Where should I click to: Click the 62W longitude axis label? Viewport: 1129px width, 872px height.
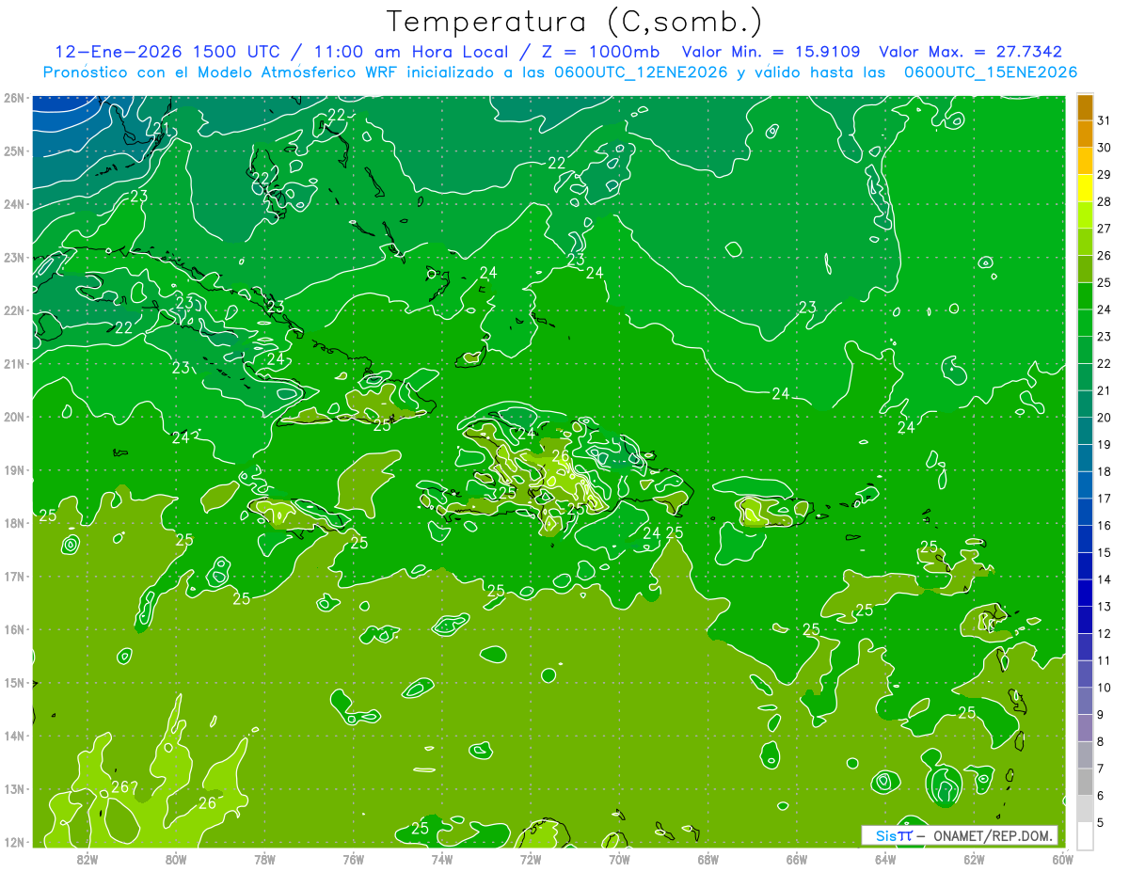[x=975, y=859]
